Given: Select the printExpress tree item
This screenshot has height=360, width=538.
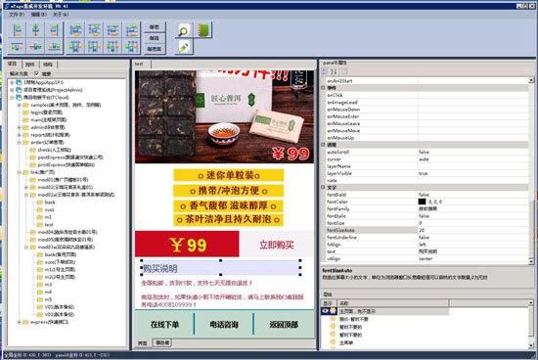Looking at the screenshot, I should [x=66, y=164].
